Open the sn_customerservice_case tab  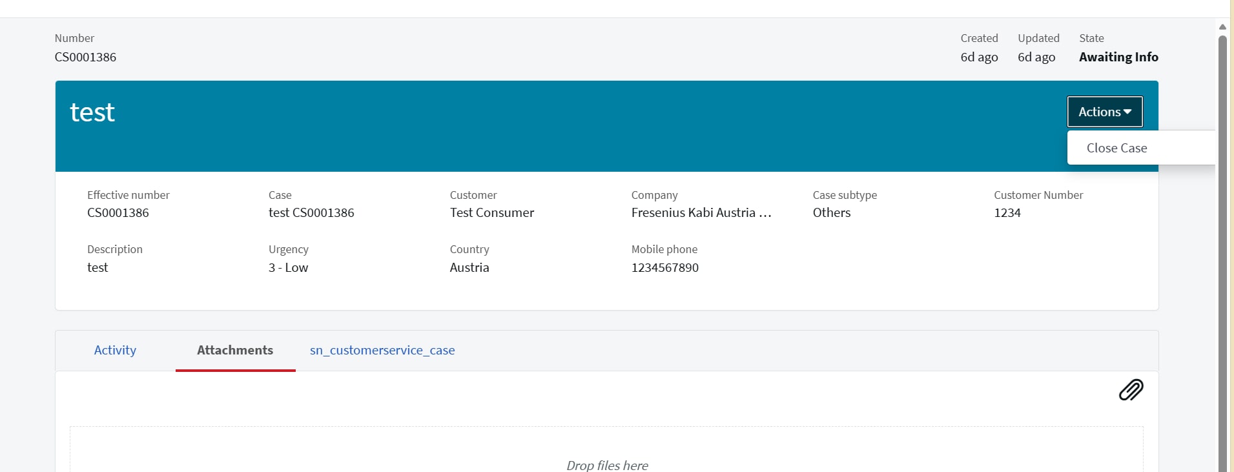coord(382,350)
